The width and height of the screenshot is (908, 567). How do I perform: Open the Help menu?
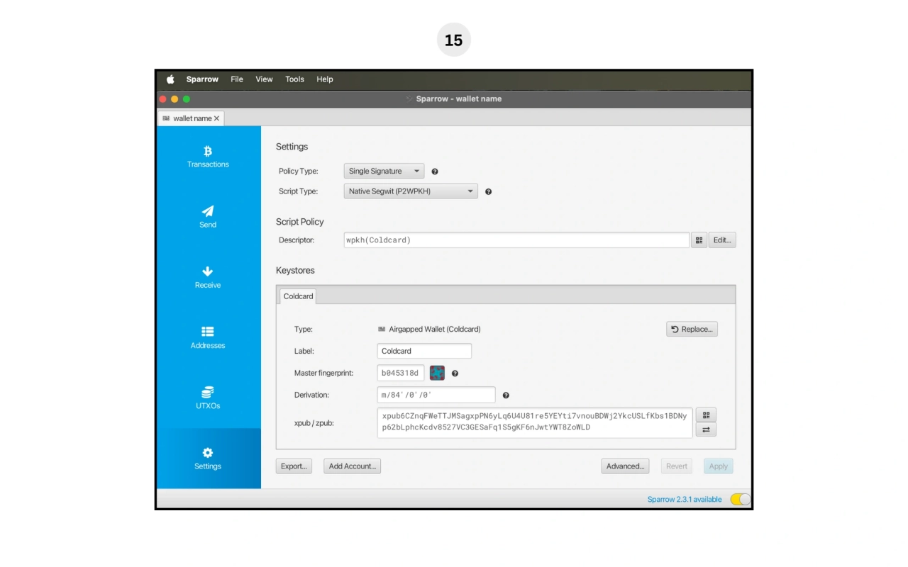[325, 79]
